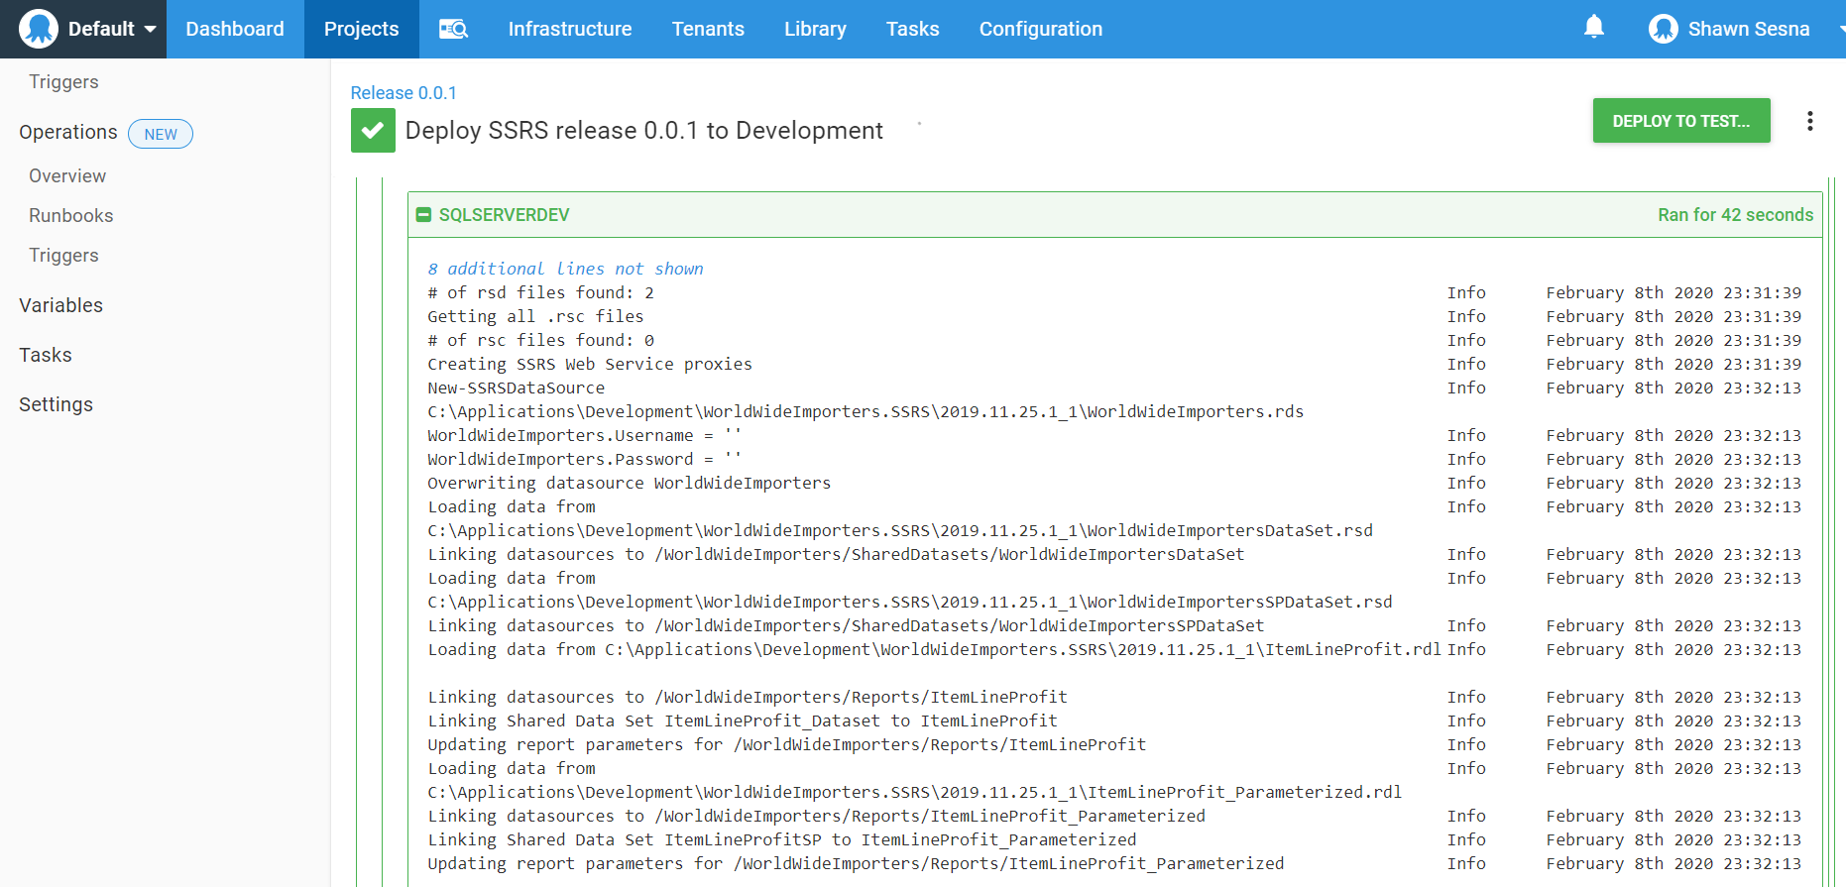Click the Octopus Deploy logo icon
Image resolution: width=1846 pixels, height=887 pixels.
coord(39,29)
